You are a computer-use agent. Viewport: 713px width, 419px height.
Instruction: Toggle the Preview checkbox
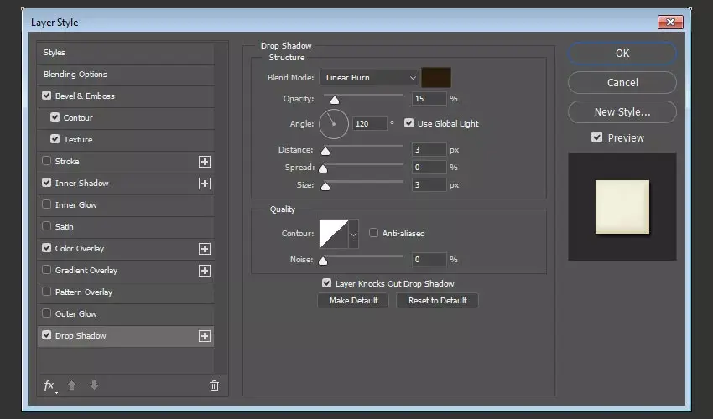tap(596, 137)
